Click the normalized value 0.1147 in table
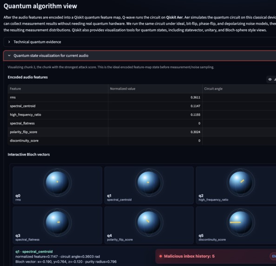The image size is (276, 266). (195, 106)
